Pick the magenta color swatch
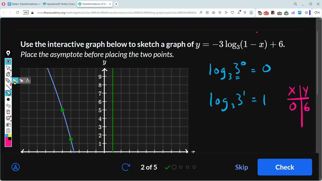Viewport: 322px width, 181px height. coord(8,143)
